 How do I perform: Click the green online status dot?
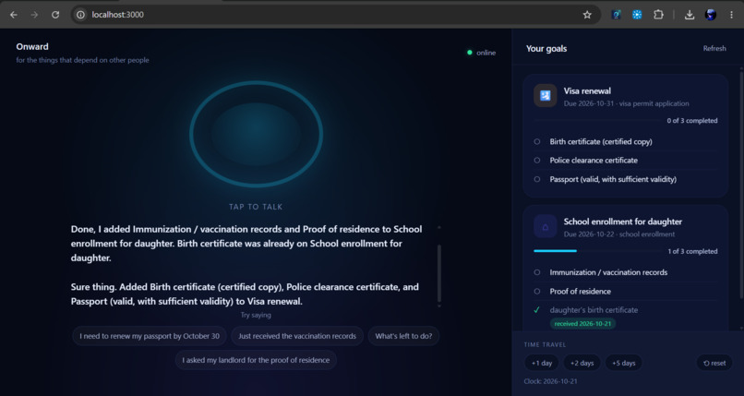point(470,53)
